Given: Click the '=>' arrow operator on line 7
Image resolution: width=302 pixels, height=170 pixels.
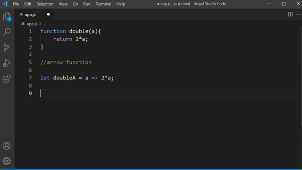Looking at the screenshot, I should pos(94,78).
